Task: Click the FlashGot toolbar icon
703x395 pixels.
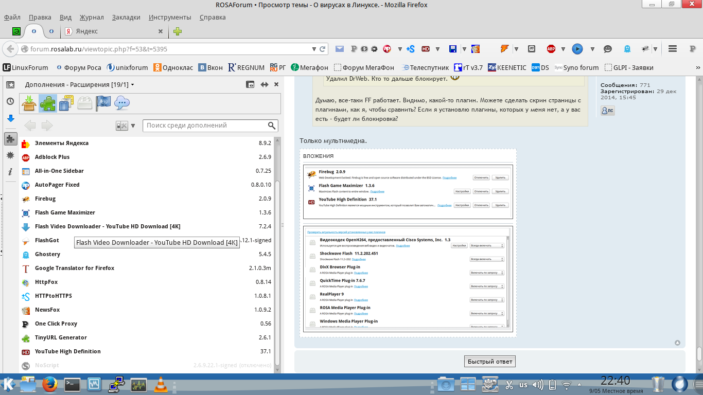Action: pyautogui.click(x=505, y=49)
